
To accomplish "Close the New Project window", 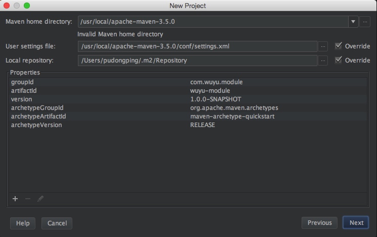I will click(7, 6).
